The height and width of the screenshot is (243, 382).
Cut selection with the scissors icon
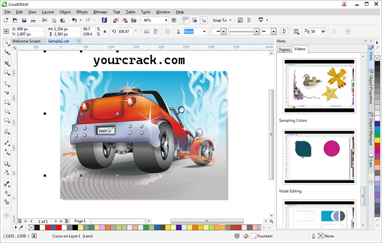(x=45, y=20)
